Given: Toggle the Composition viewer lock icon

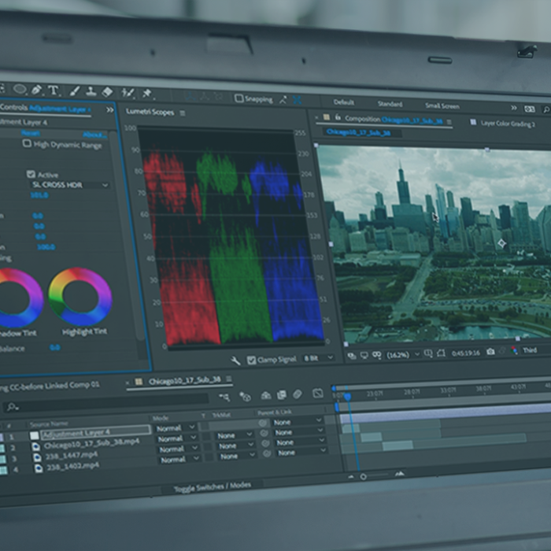Looking at the screenshot, I should (x=338, y=117).
